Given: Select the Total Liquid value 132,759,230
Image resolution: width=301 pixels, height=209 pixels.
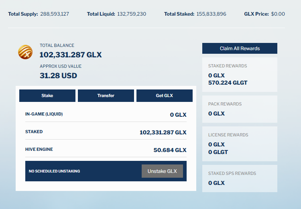Looking at the screenshot, I should tap(132, 14).
